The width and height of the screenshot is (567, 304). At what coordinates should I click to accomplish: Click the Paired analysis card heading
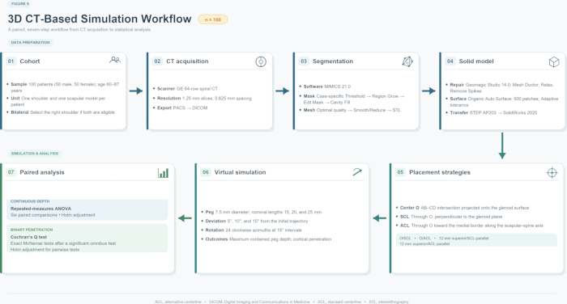click(x=42, y=172)
